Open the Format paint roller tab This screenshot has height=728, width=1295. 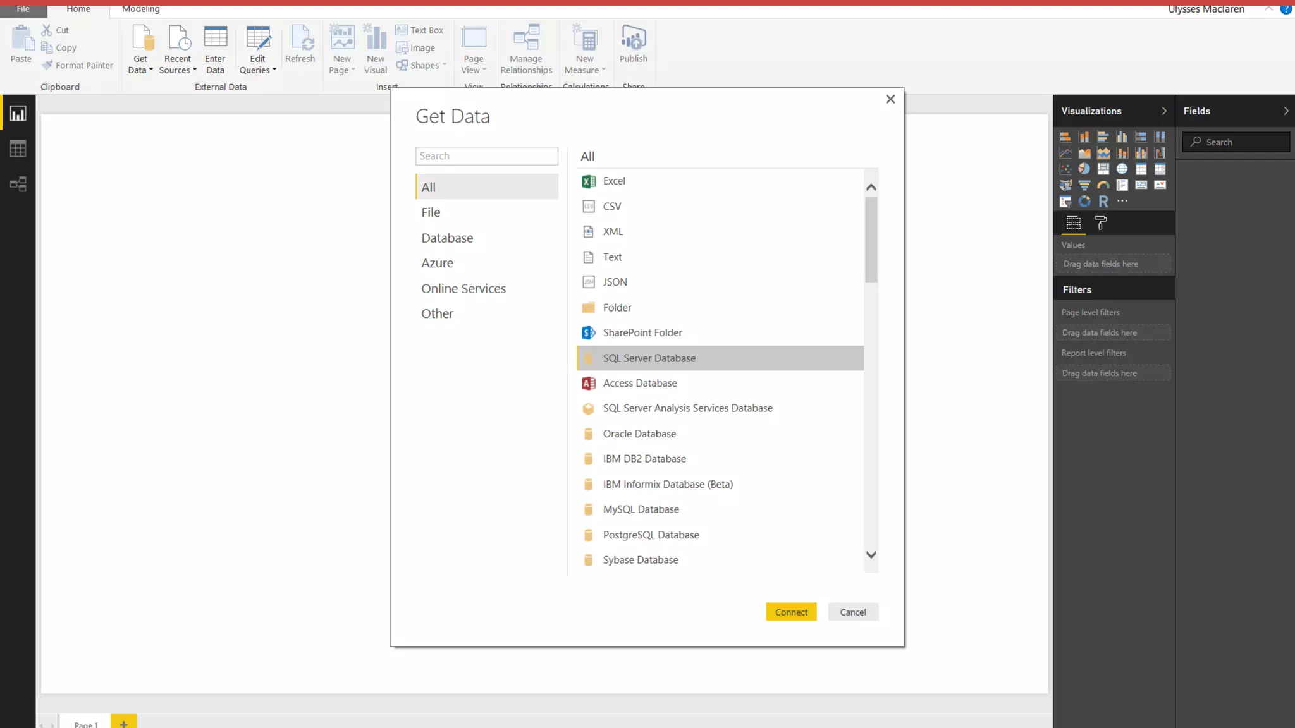coord(1100,223)
